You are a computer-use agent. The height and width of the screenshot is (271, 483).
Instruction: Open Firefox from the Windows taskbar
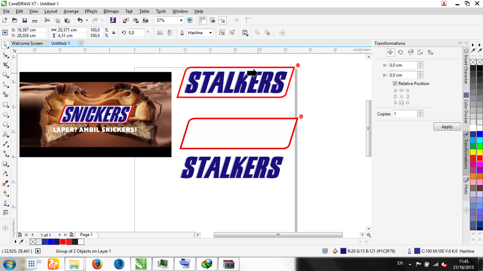97,264
